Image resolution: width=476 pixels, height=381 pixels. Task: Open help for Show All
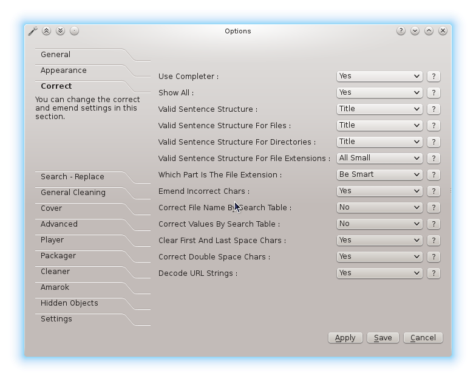[x=433, y=92]
